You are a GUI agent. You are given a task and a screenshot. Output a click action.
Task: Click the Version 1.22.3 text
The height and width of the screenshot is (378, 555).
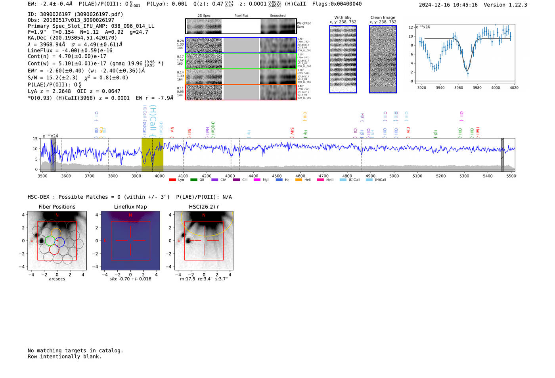pos(505,5)
